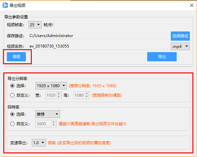Open the 推荐 bitrate dropdown
The height and width of the screenshot is (157, 197).
(48, 114)
